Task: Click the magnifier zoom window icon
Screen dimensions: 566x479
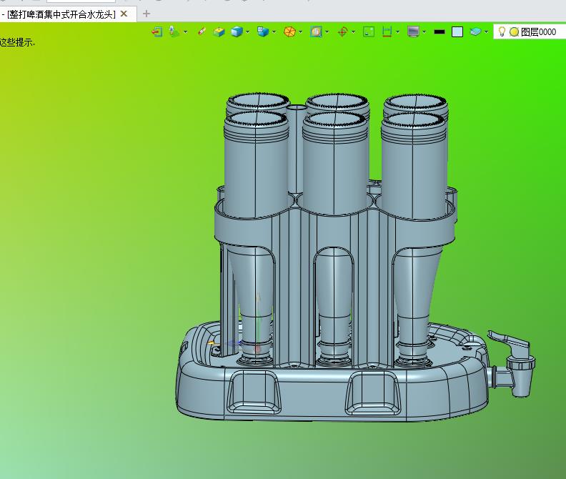Action: [x=316, y=31]
